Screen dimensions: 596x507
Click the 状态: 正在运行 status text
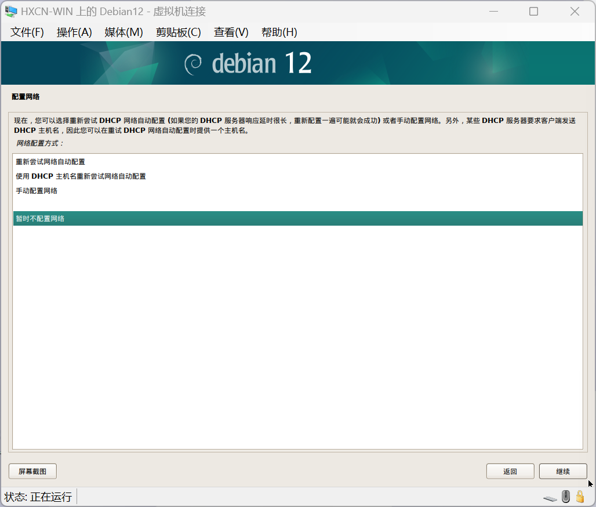(x=38, y=497)
